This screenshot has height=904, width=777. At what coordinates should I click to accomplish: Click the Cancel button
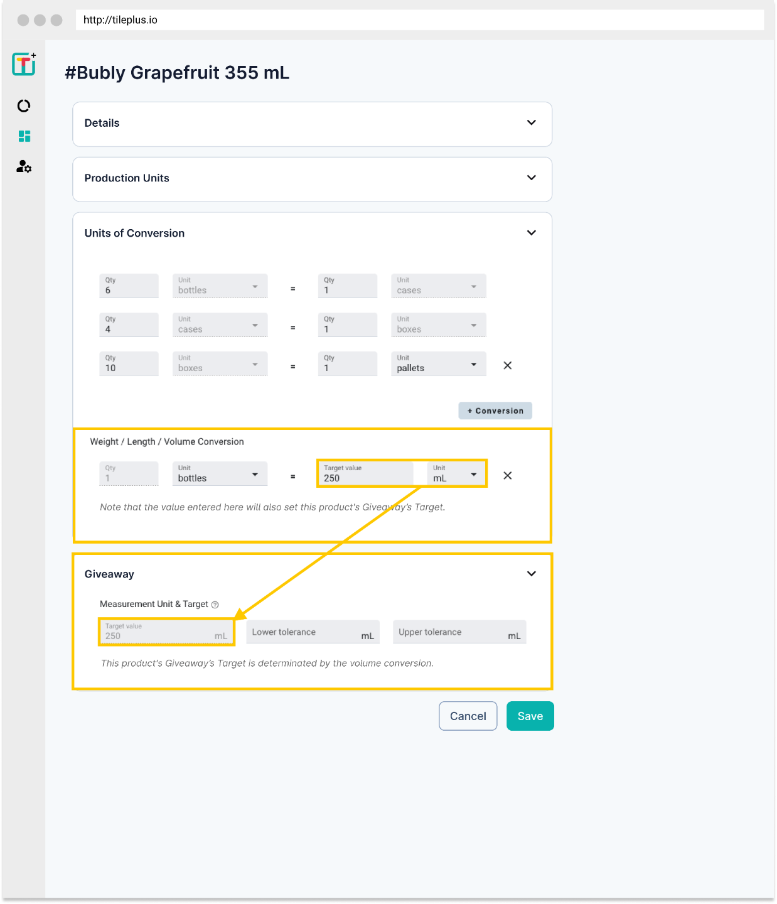(x=468, y=716)
